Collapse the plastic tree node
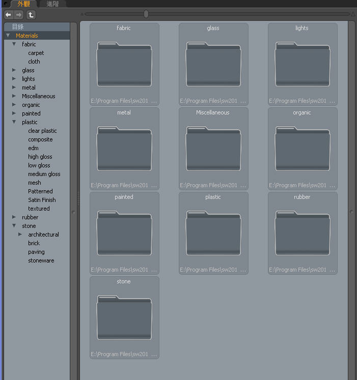Image resolution: width=357 pixels, height=380 pixels. (14, 122)
